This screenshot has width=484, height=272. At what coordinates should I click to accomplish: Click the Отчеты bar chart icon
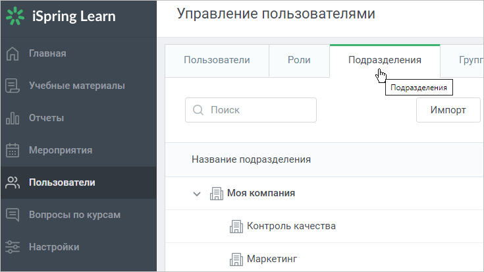click(x=13, y=118)
